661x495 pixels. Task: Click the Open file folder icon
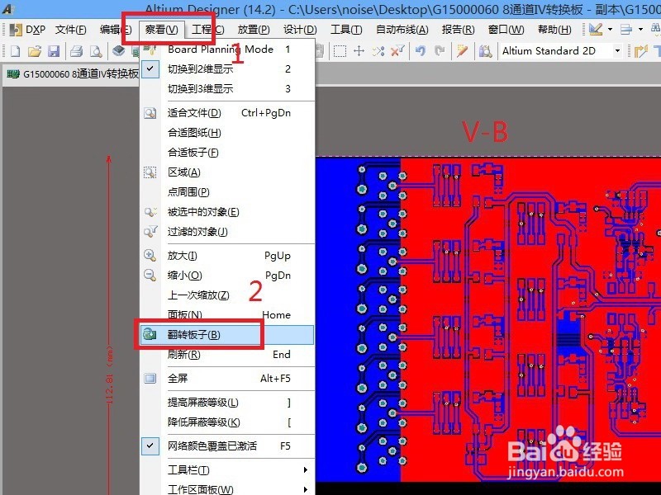point(35,51)
